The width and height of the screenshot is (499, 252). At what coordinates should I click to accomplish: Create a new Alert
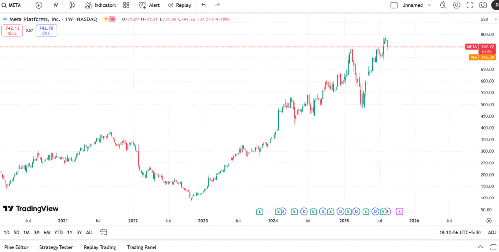coord(150,5)
